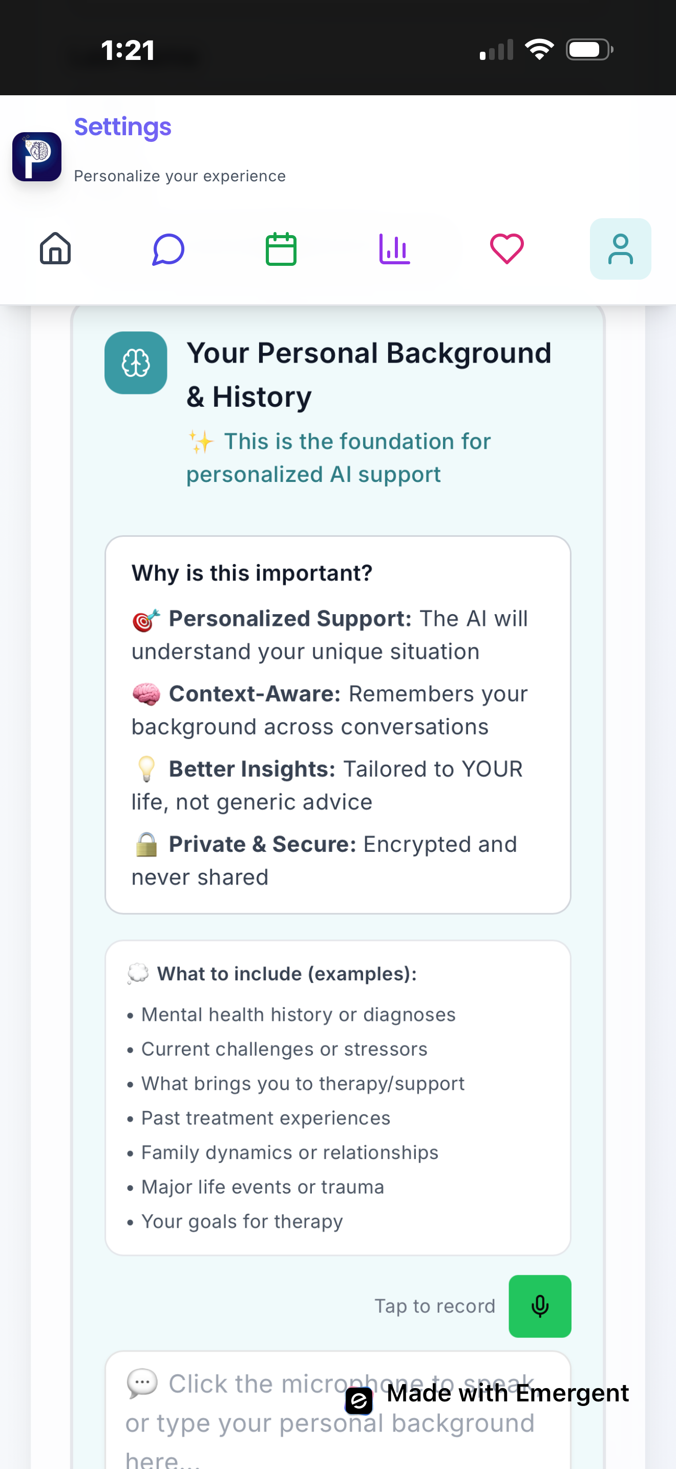Screen dimensions: 676x1469
Task: Click the 'Tap to record' label
Action: click(x=435, y=1306)
